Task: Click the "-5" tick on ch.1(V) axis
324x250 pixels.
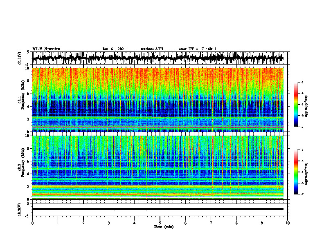Action: (27, 65)
